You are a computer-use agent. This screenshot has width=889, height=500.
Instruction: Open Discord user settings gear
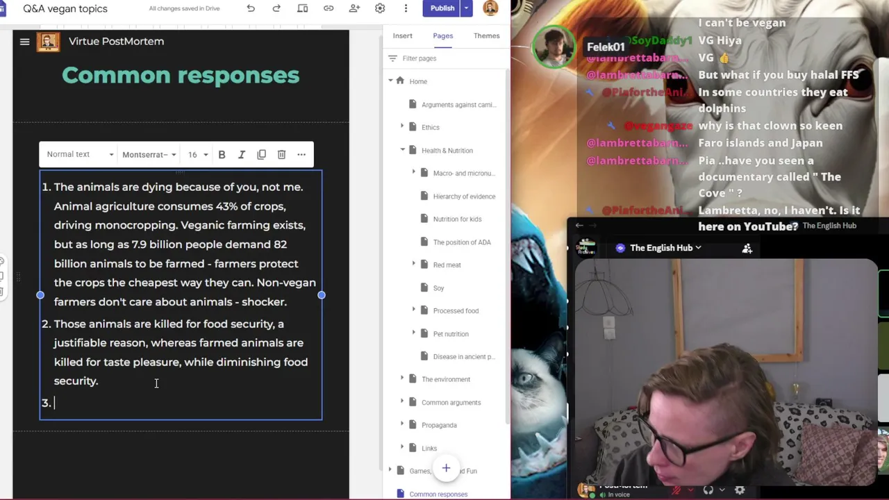740,490
